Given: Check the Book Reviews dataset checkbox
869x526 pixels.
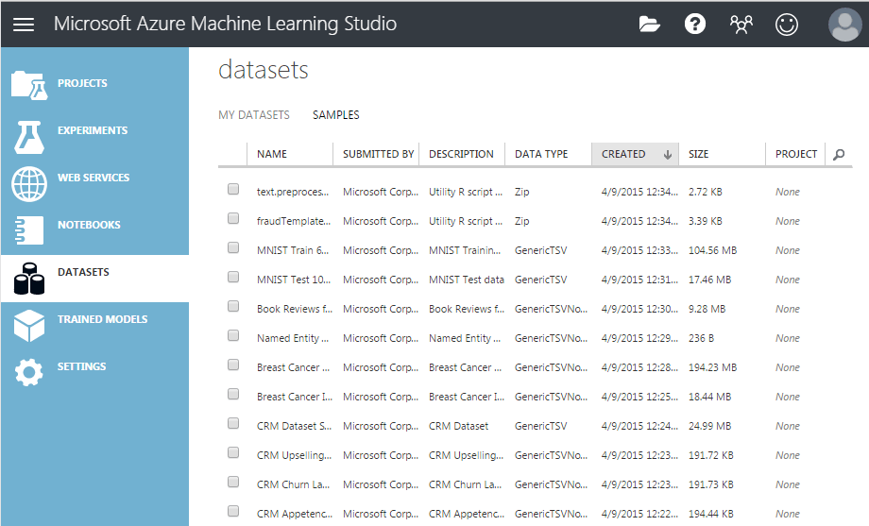Looking at the screenshot, I should click(x=233, y=306).
